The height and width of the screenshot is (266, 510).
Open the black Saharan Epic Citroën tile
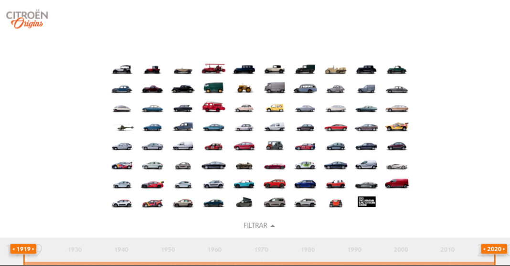click(366, 202)
